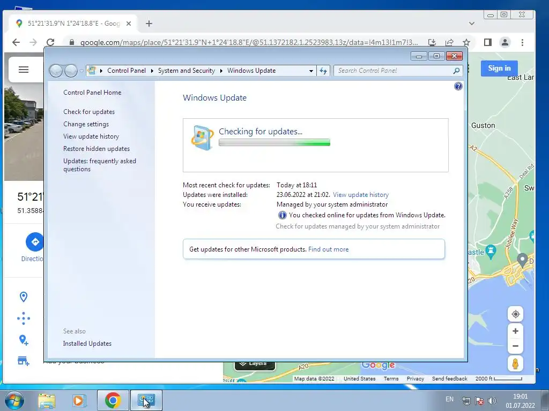Click the Street View pegman icon
The image size is (549, 411).
tap(515, 364)
